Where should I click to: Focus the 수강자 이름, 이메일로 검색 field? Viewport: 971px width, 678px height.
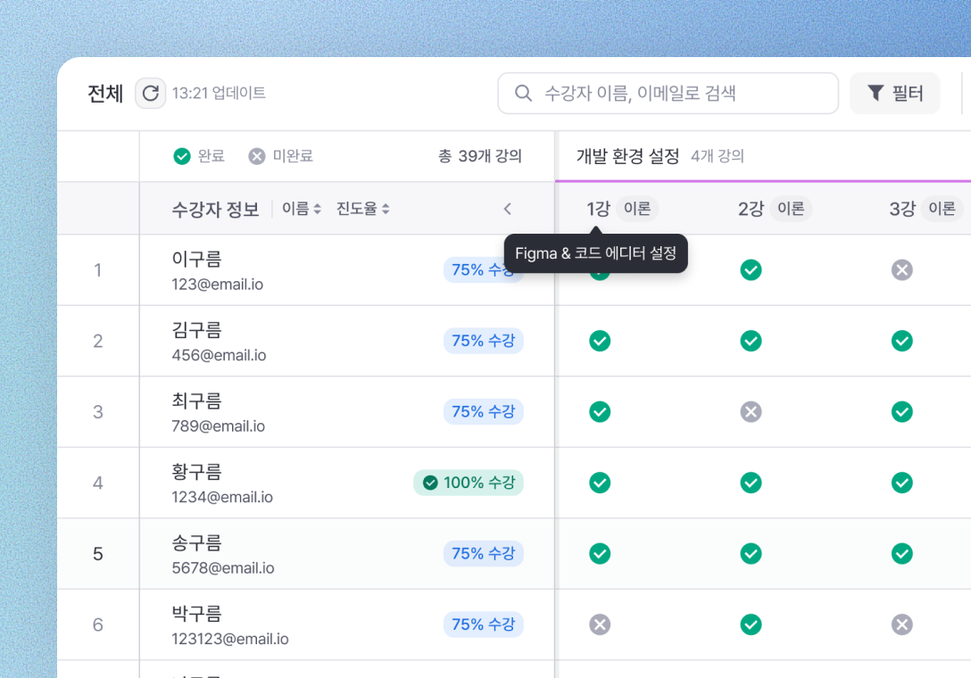(x=678, y=93)
